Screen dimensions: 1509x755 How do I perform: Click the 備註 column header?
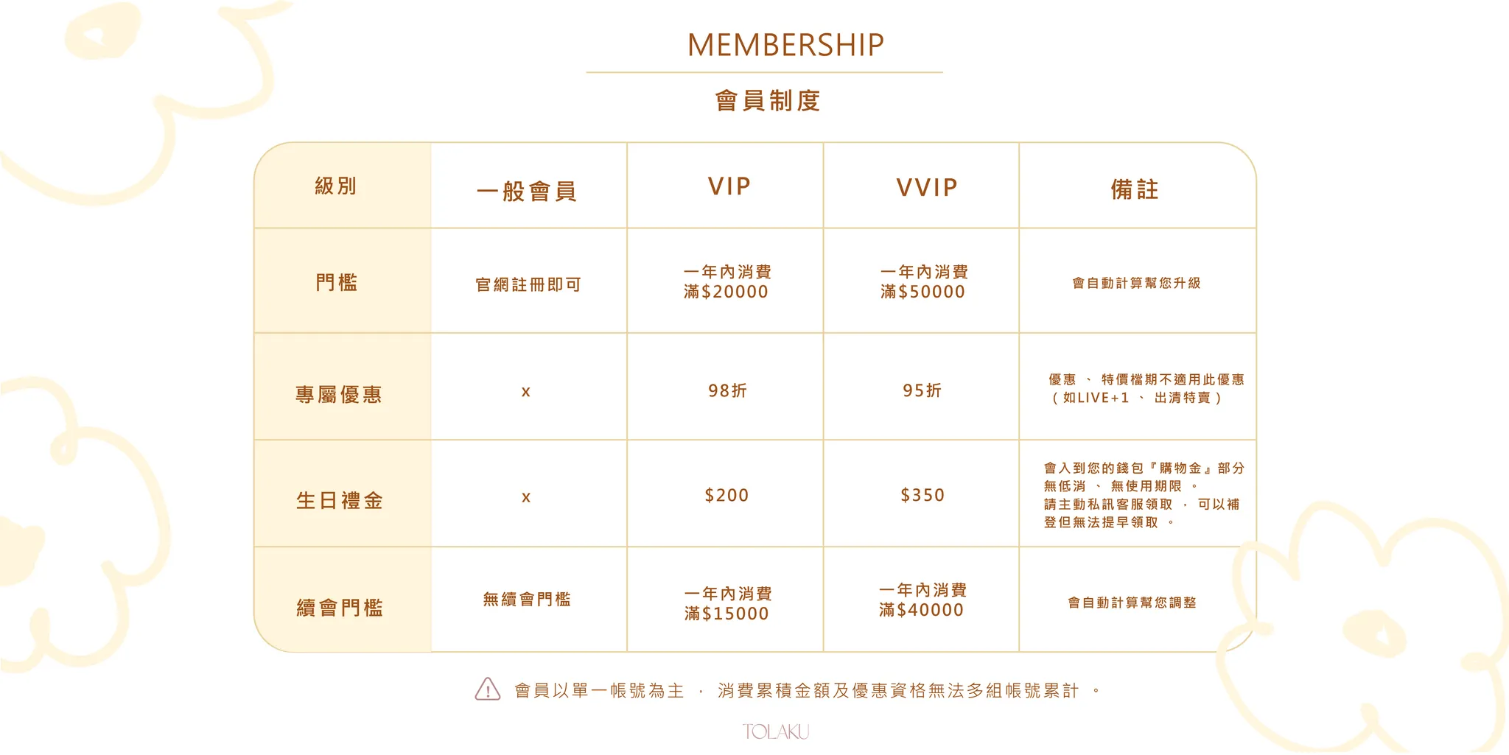click(x=1135, y=190)
